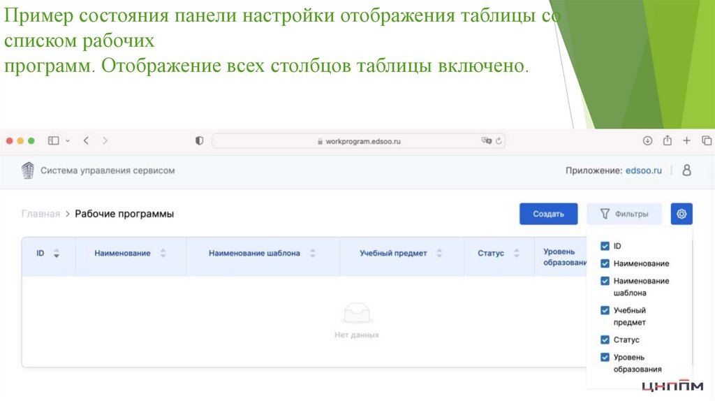Click the Safari sidebar toggle icon
Image resolution: width=715 pixels, height=401 pixels.
click(x=53, y=140)
